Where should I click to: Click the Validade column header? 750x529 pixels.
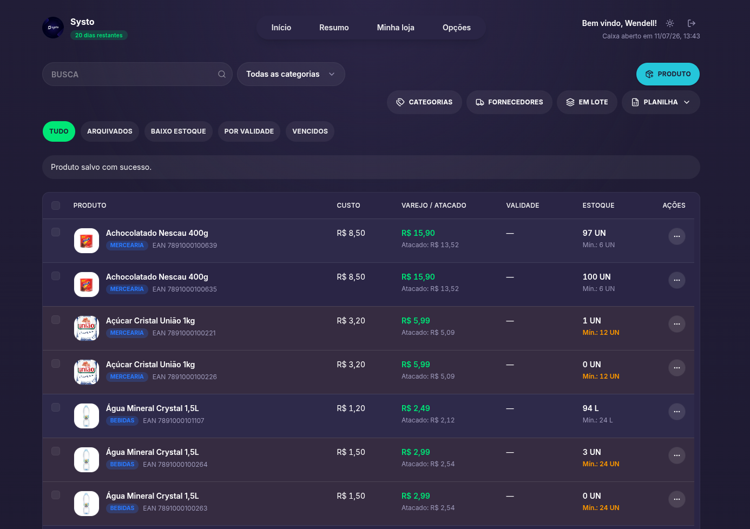click(523, 206)
